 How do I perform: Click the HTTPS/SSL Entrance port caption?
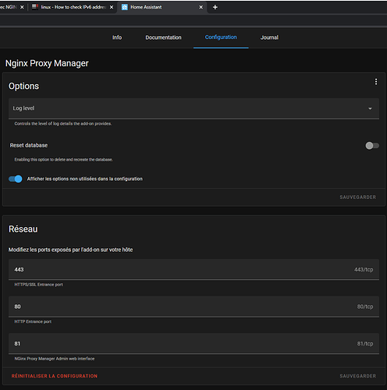(38, 285)
